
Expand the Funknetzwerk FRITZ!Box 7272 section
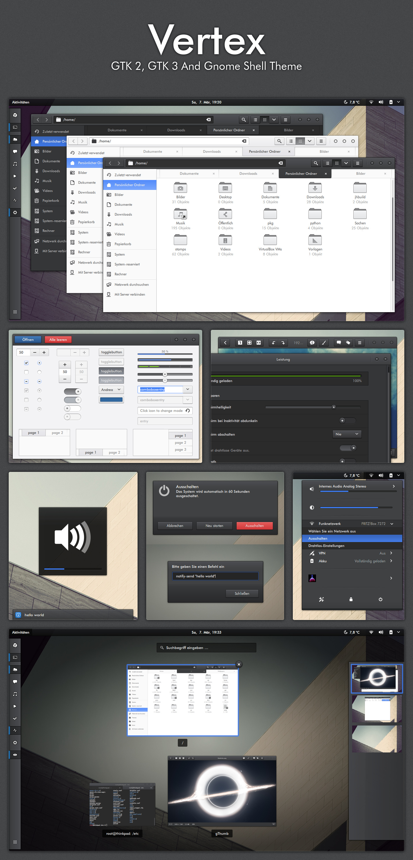click(392, 524)
